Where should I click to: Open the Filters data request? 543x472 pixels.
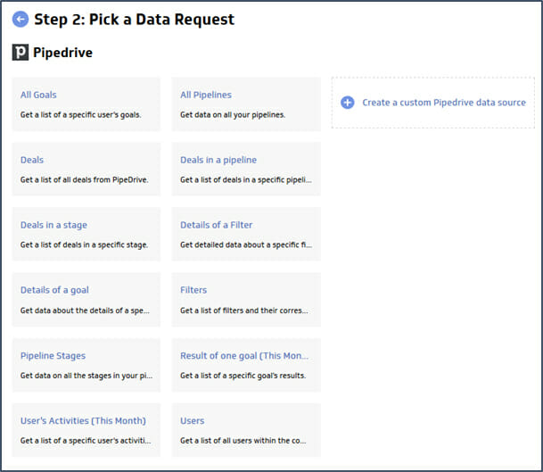pyautogui.click(x=246, y=300)
